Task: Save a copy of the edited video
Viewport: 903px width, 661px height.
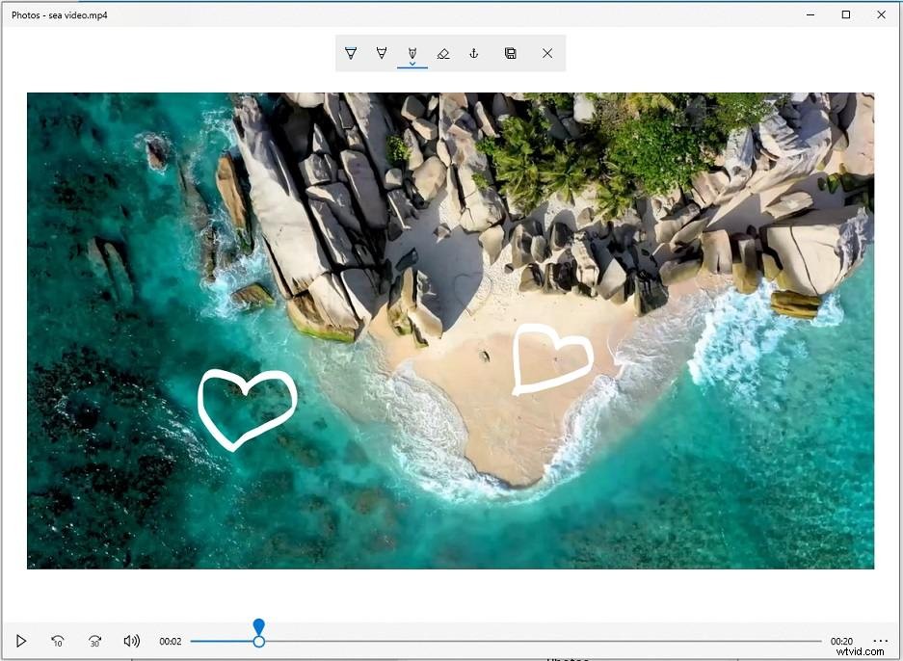Action: click(x=510, y=53)
